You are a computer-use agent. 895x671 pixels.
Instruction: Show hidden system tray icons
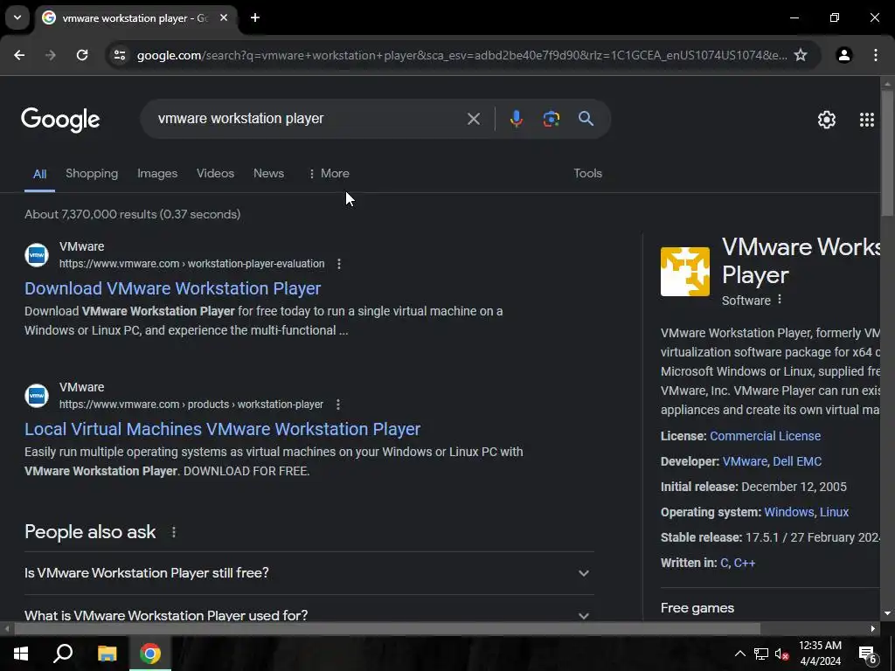[739, 654]
